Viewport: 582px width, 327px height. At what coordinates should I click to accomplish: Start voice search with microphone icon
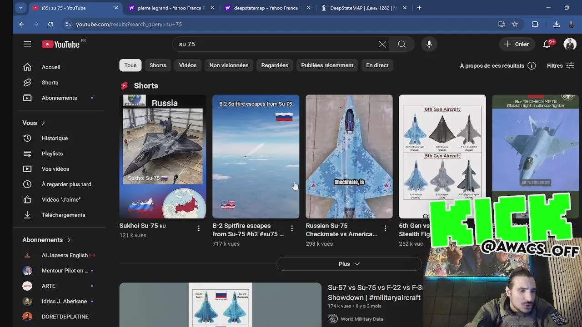pyautogui.click(x=429, y=44)
